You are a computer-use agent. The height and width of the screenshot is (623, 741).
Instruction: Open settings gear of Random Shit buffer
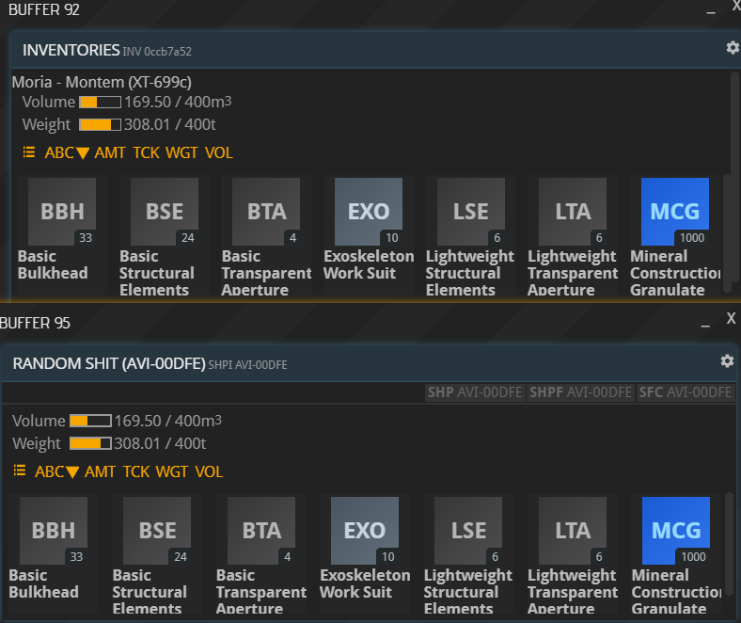pyautogui.click(x=726, y=361)
